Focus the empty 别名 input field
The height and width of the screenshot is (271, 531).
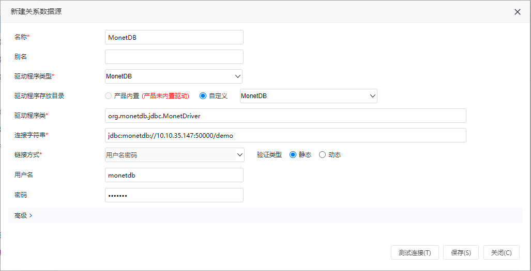[174, 57]
